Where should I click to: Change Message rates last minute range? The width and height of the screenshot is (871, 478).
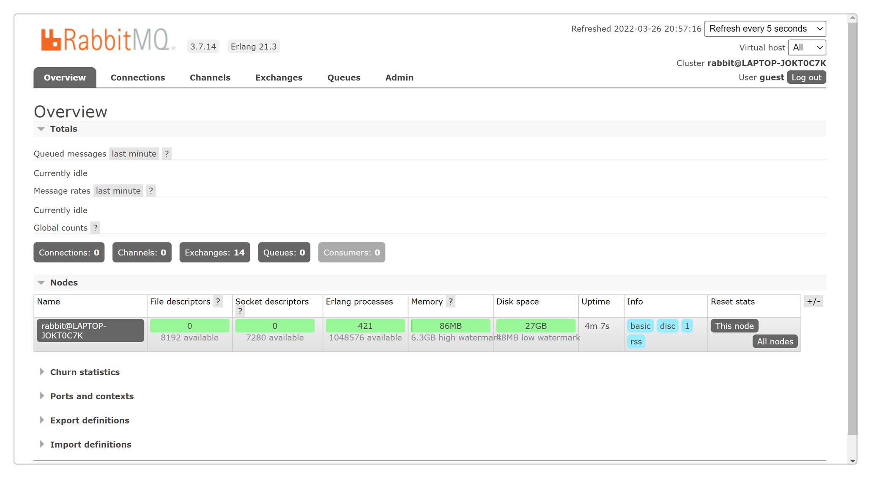pos(118,191)
